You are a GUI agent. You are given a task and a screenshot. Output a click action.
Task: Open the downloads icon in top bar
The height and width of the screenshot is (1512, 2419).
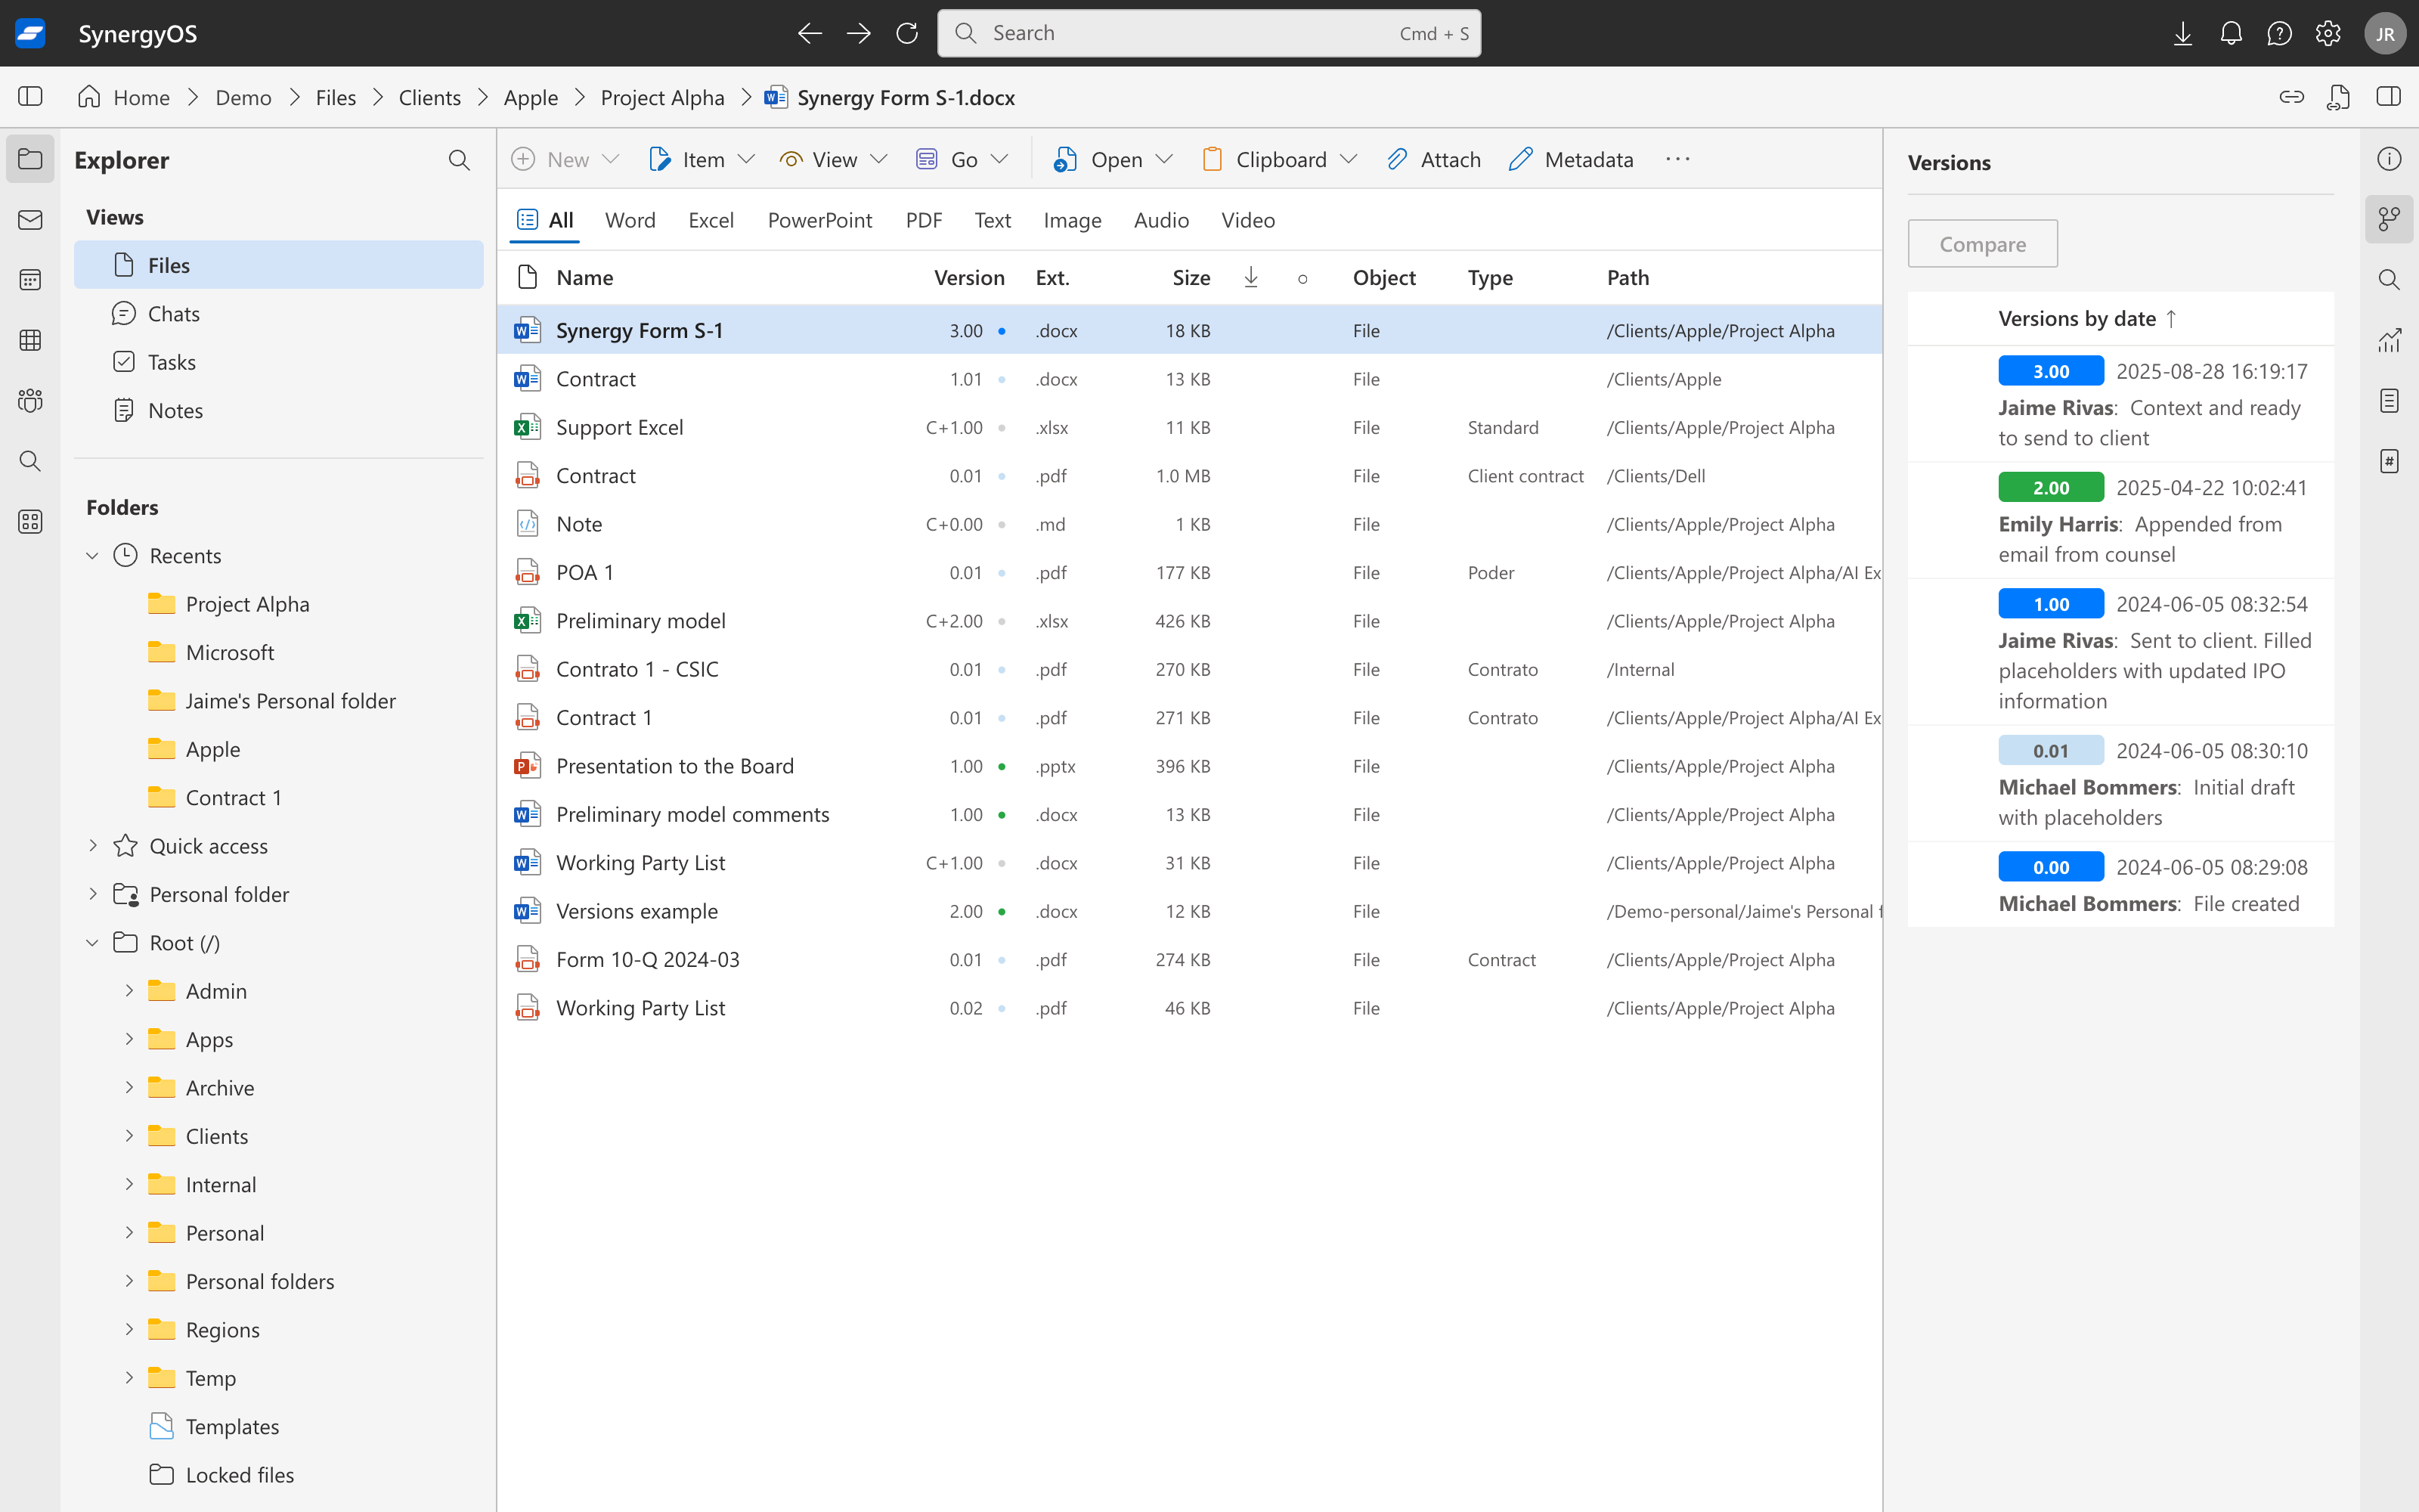click(x=2183, y=33)
